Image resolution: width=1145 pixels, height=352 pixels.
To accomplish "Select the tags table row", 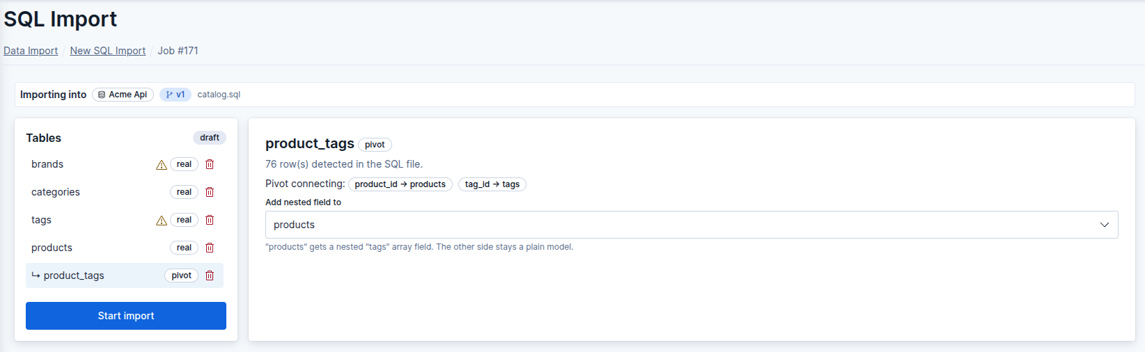I will pos(125,220).
